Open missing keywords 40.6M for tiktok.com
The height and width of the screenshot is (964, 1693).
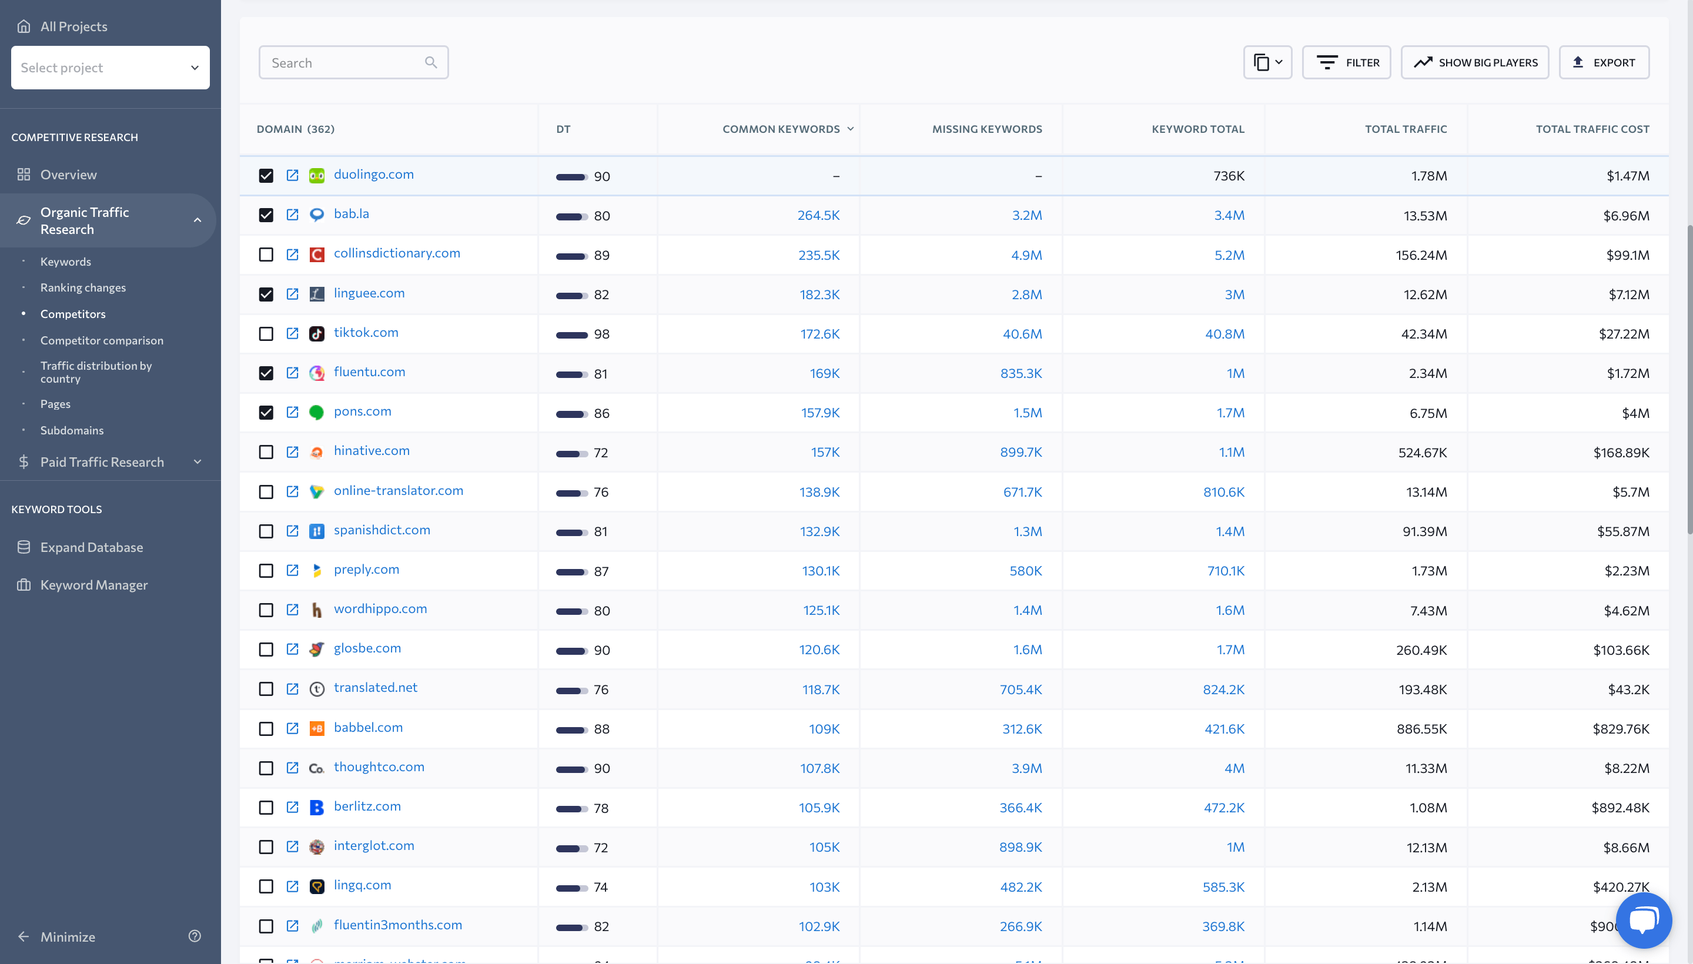coord(1022,334)
